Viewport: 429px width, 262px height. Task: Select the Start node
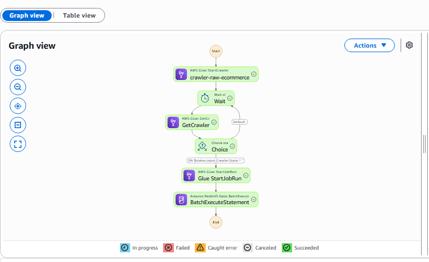pyautogui.click(x=216, y=51)
